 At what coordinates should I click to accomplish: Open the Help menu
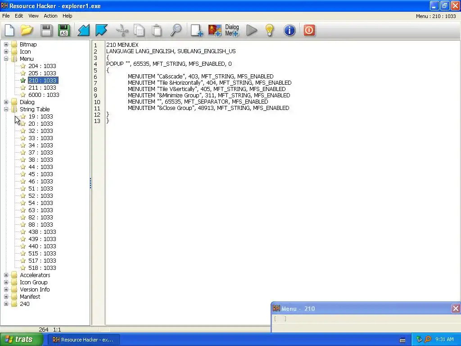(x=68, y=16)
